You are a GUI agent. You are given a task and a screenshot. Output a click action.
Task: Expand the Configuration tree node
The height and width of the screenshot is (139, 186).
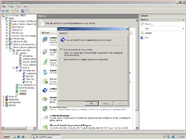click(3, 102)
